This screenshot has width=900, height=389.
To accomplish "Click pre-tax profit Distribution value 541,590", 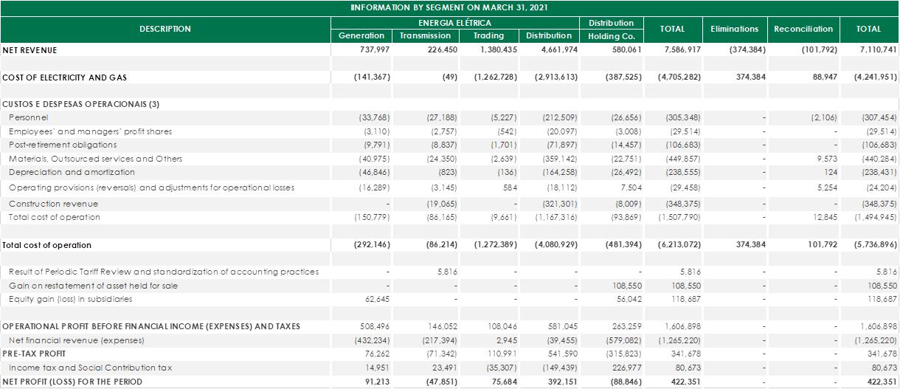I will pyautogui.click(x=563, y=354).
